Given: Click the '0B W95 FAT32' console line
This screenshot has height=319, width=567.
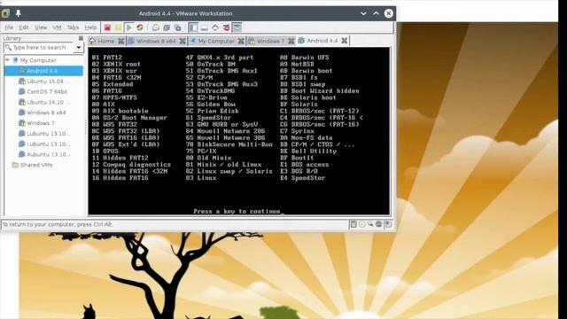Looking at the screenshot, I should pyautogui.click(x=114, y=124).
